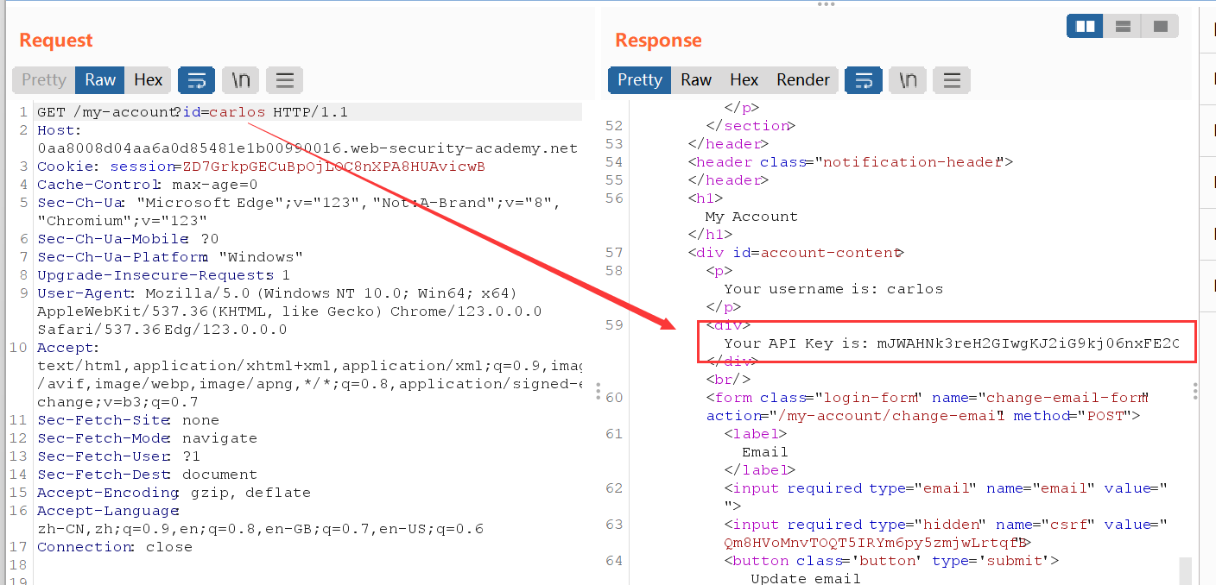Select the Raw tab in Request panel
This screenshot has width=1216, height=585.
(100, 80)
